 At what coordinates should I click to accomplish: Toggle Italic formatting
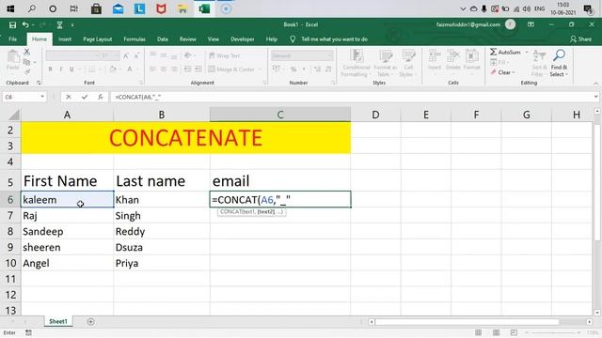60,69
